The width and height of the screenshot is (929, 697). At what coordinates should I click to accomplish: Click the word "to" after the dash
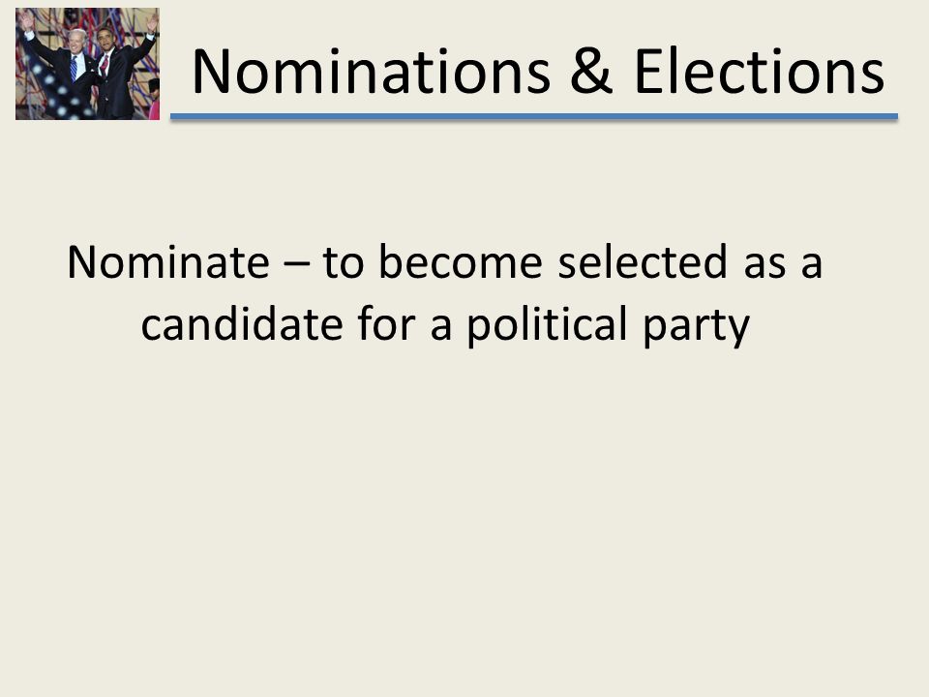[x=343, y=263]
